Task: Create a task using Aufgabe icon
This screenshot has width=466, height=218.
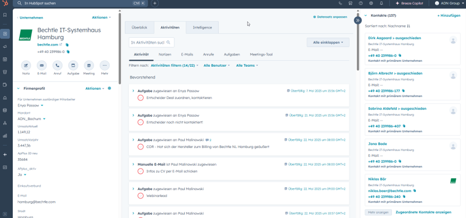Action: tap(73, 65)
